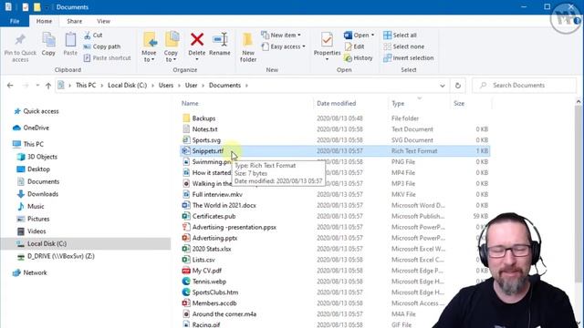The width and height of the screenshot is (584, 328).
Task: Click Users in the address path
Action: [x=166, y=85]
